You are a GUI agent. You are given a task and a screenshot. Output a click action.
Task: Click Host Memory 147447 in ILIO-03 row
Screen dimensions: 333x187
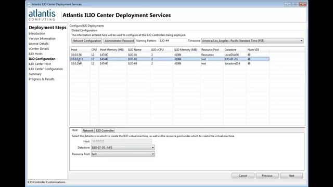pos(104,63)
